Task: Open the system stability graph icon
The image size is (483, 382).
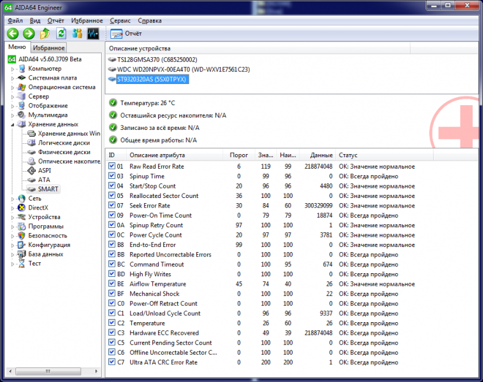Action: [x=93, y=34]
